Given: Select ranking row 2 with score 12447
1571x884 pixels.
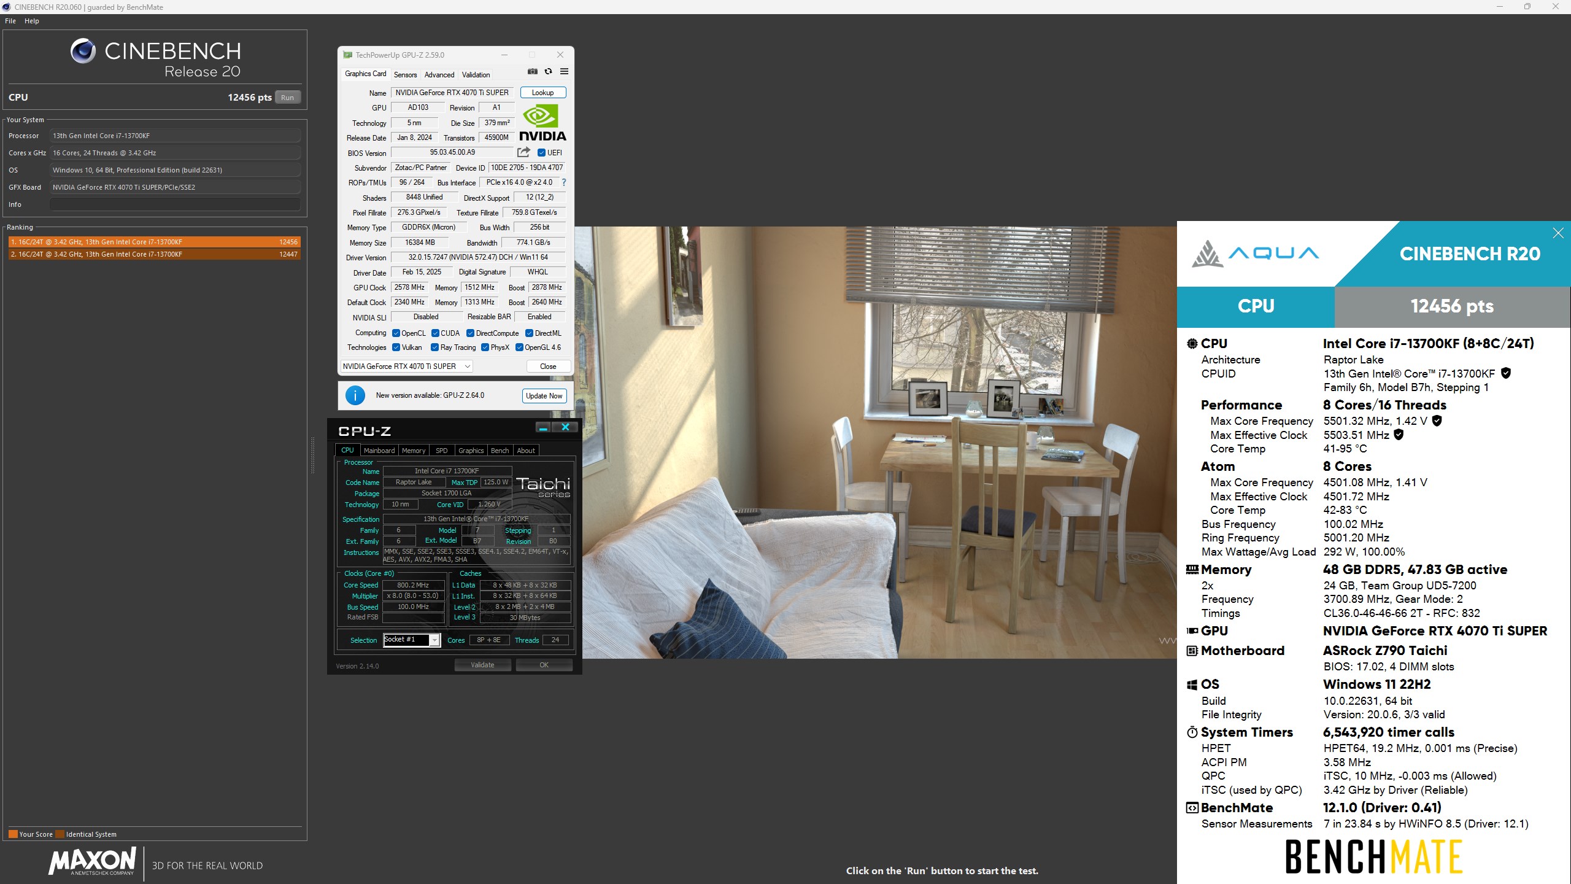Looking at the screenshot, I should pyautogui.click(x=154, y=254).
